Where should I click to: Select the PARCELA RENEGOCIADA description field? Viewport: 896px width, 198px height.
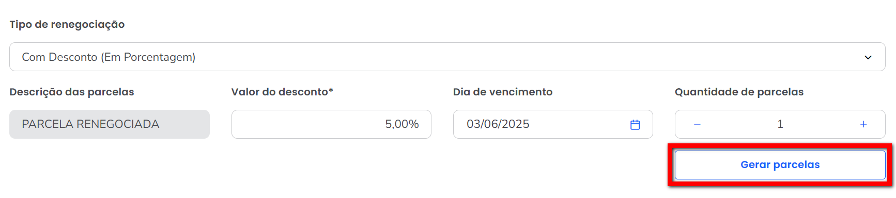[110, 124]
